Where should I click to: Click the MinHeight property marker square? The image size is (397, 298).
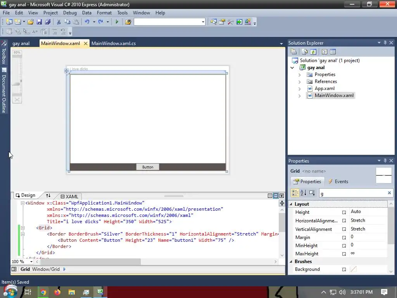click(344, 246)
